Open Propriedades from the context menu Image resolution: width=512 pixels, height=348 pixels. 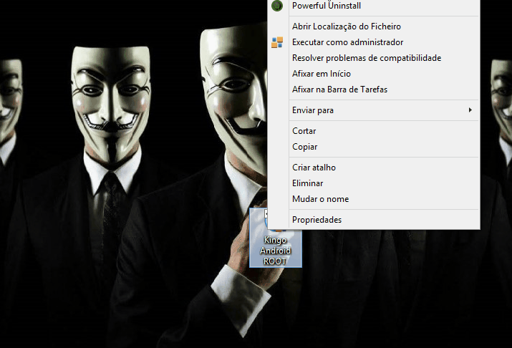tap(317, 220)
